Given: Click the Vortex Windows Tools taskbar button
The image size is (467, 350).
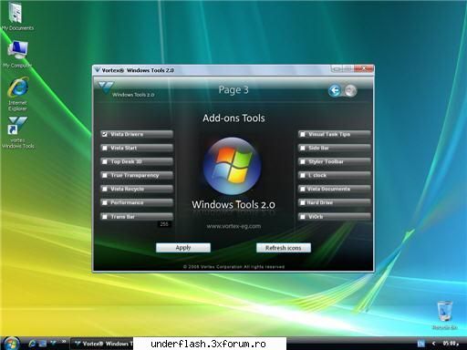Looking at the screenshot, I should click(103, 344).
